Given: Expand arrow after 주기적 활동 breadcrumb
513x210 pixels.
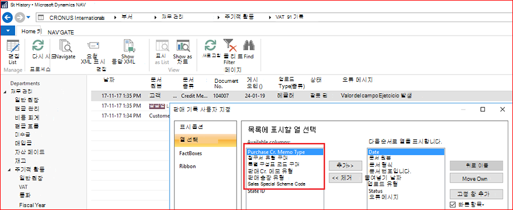Looking at the screenshot, I should tap(269, 17).
